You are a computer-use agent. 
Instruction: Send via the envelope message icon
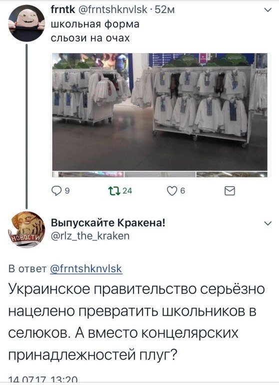(x=230, y=191)
